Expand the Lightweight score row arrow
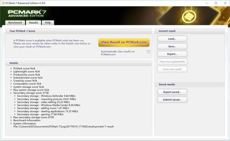The width and height of the screenshot is (230, 141). pos(11,71)
